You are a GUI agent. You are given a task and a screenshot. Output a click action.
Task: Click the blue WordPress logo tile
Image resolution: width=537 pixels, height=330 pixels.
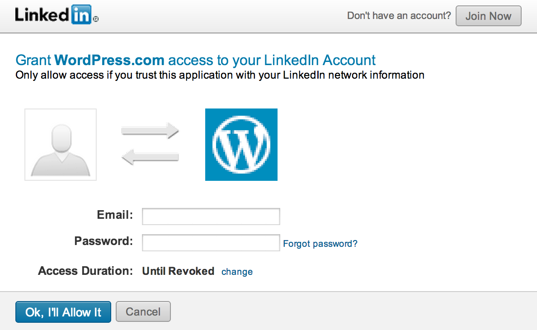241,145
